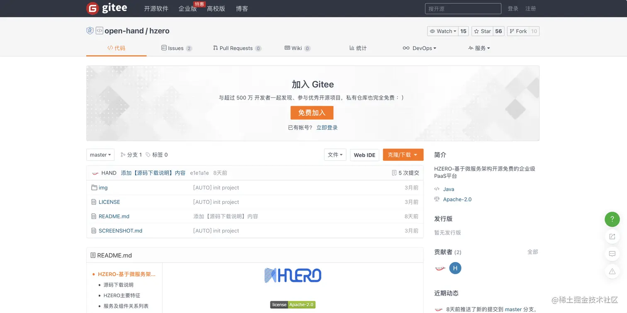View 分支 1 branches
Image resolution: width=627 pixels, height=313 pixels.
(x=131, y=155)
